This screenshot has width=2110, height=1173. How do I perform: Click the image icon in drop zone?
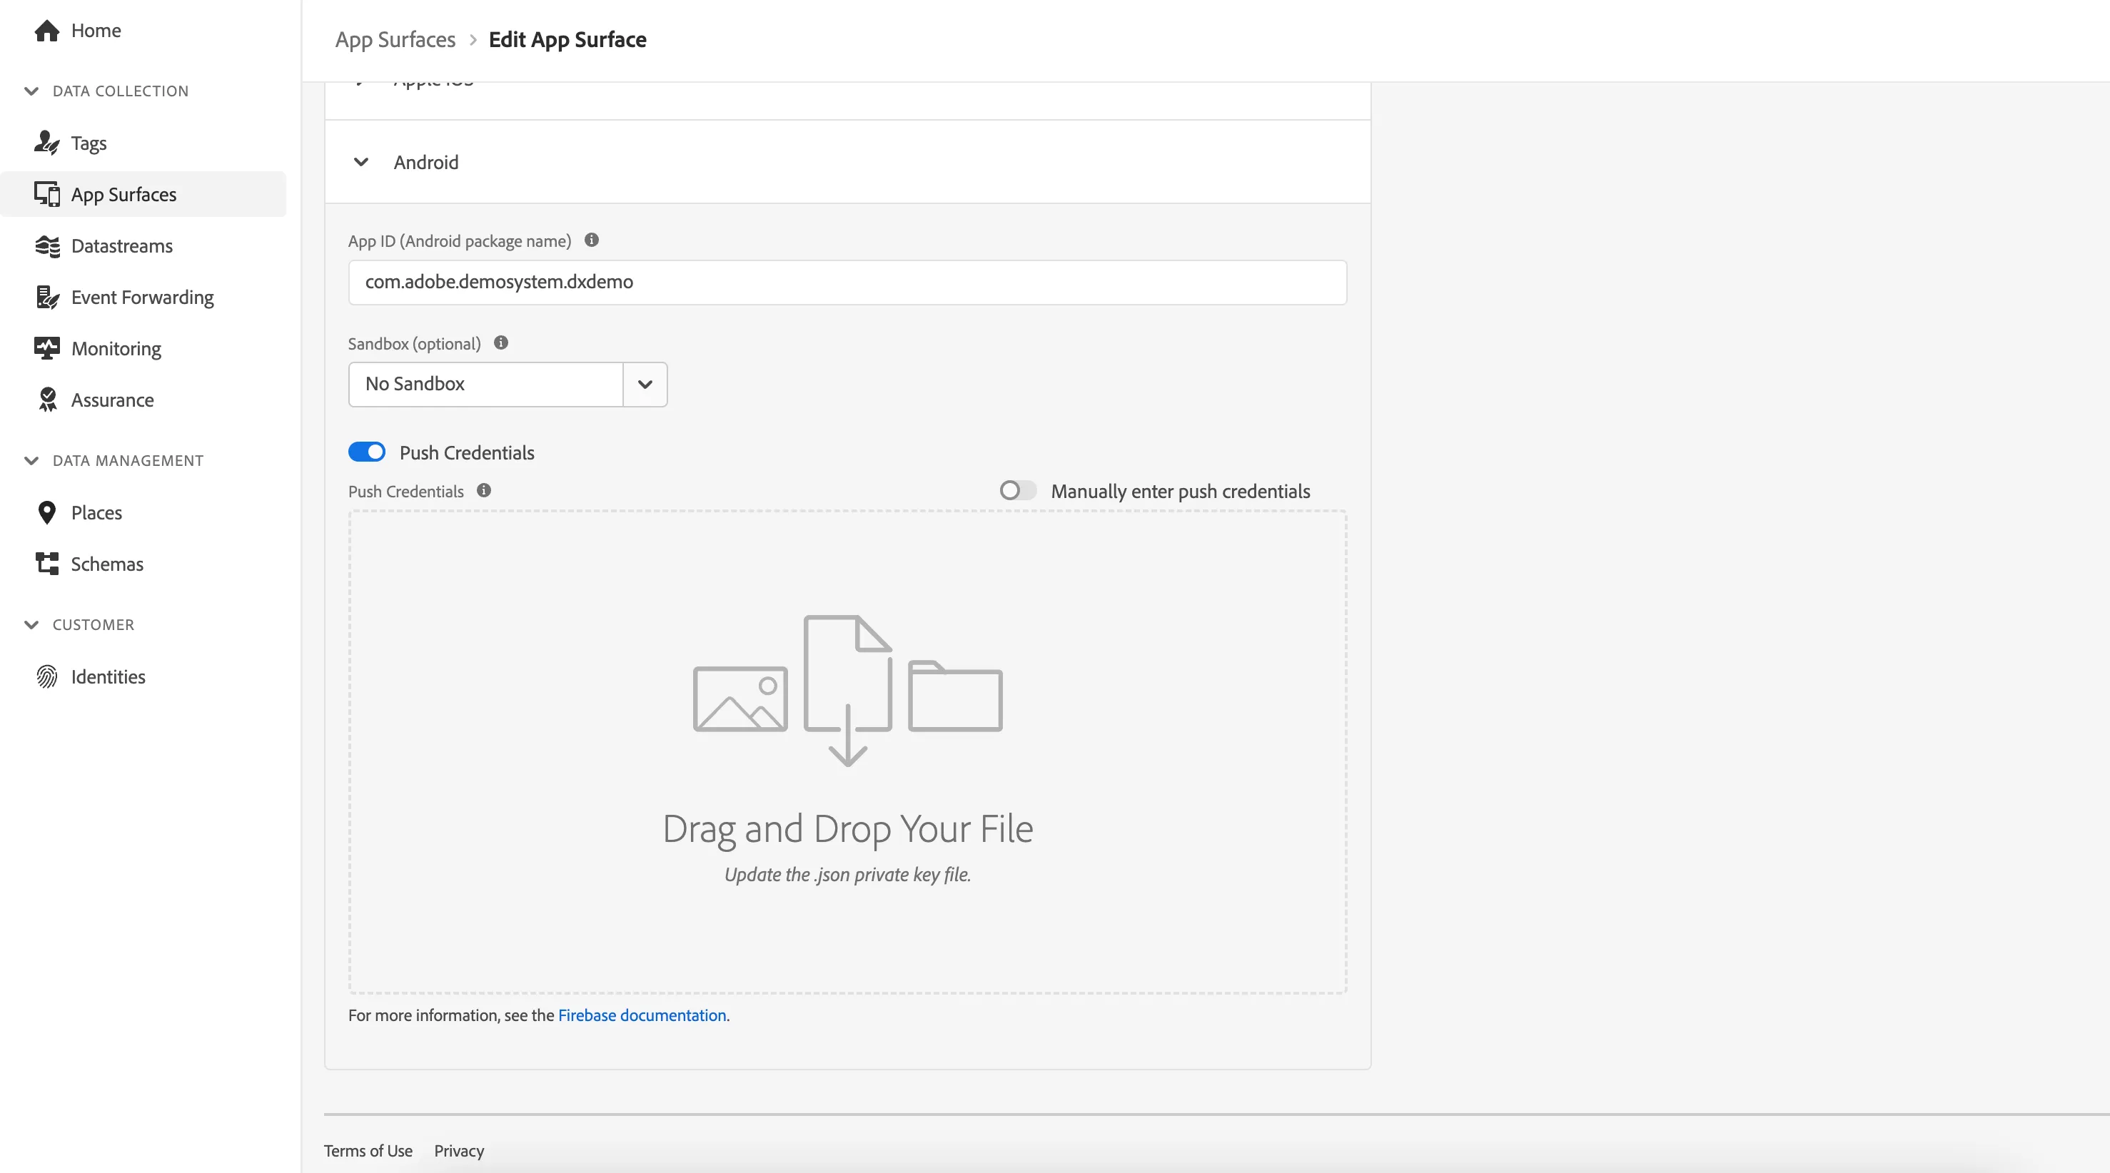[x=739, y=699]
